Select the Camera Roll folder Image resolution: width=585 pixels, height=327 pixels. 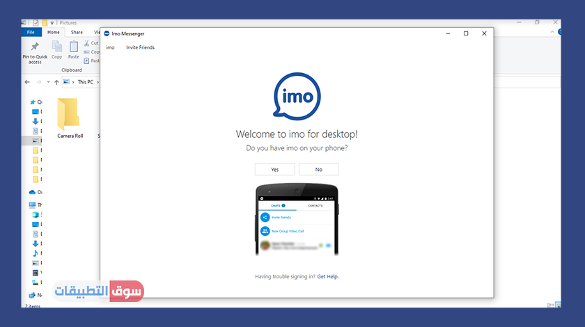(70, 118)
